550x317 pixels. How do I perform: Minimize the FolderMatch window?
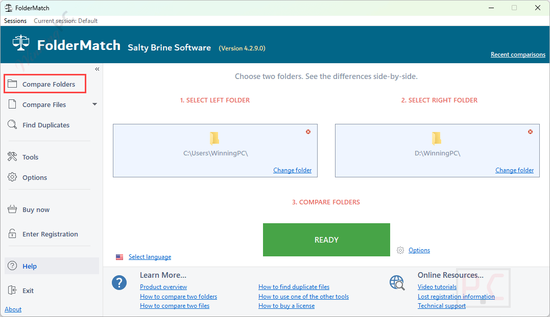click(x=491, y=8)
